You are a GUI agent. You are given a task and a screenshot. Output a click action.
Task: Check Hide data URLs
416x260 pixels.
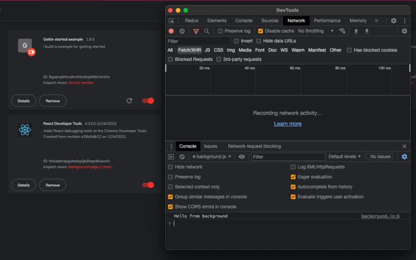click(x=259, y=41)
